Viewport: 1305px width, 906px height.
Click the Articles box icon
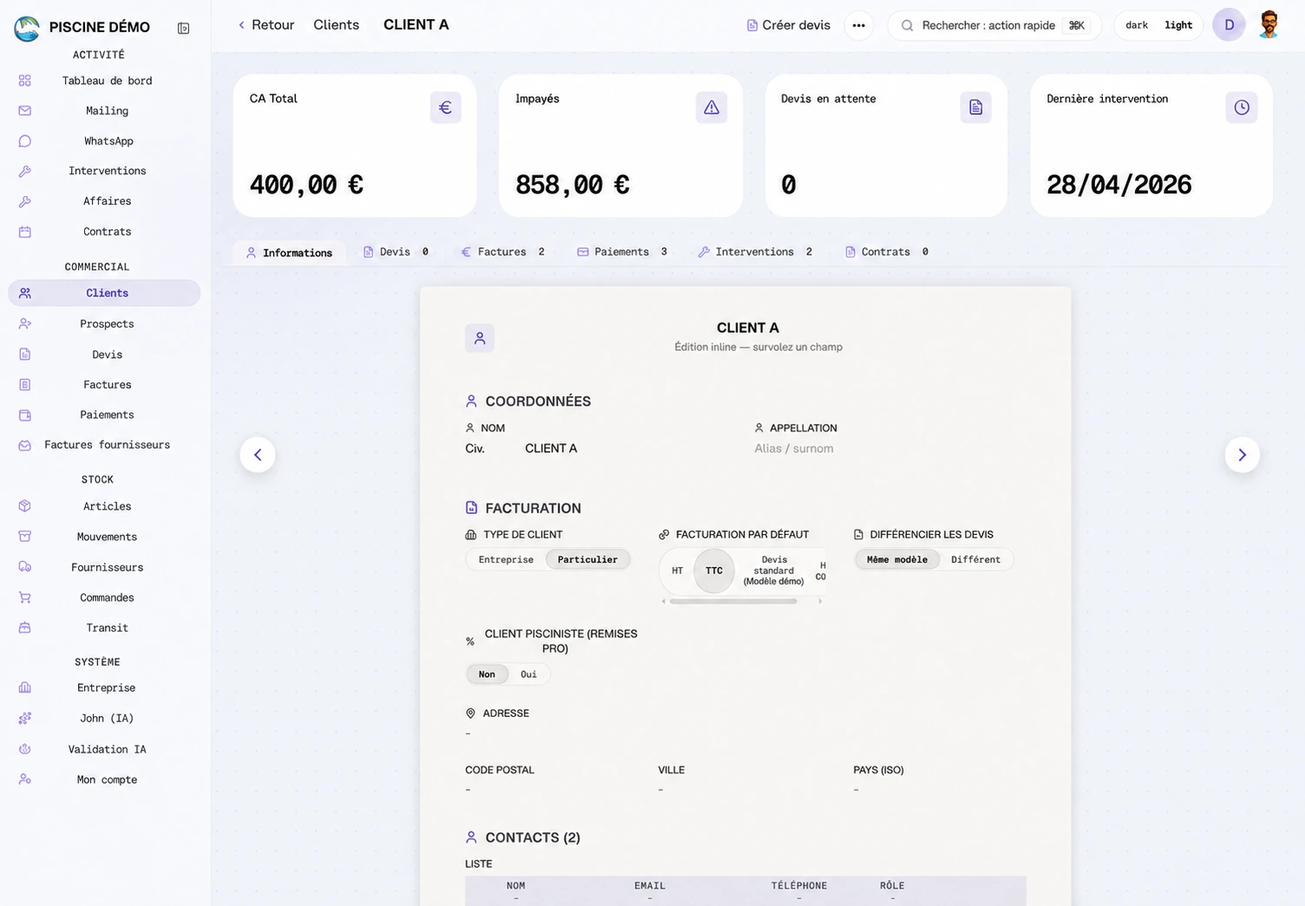[25, 506]
